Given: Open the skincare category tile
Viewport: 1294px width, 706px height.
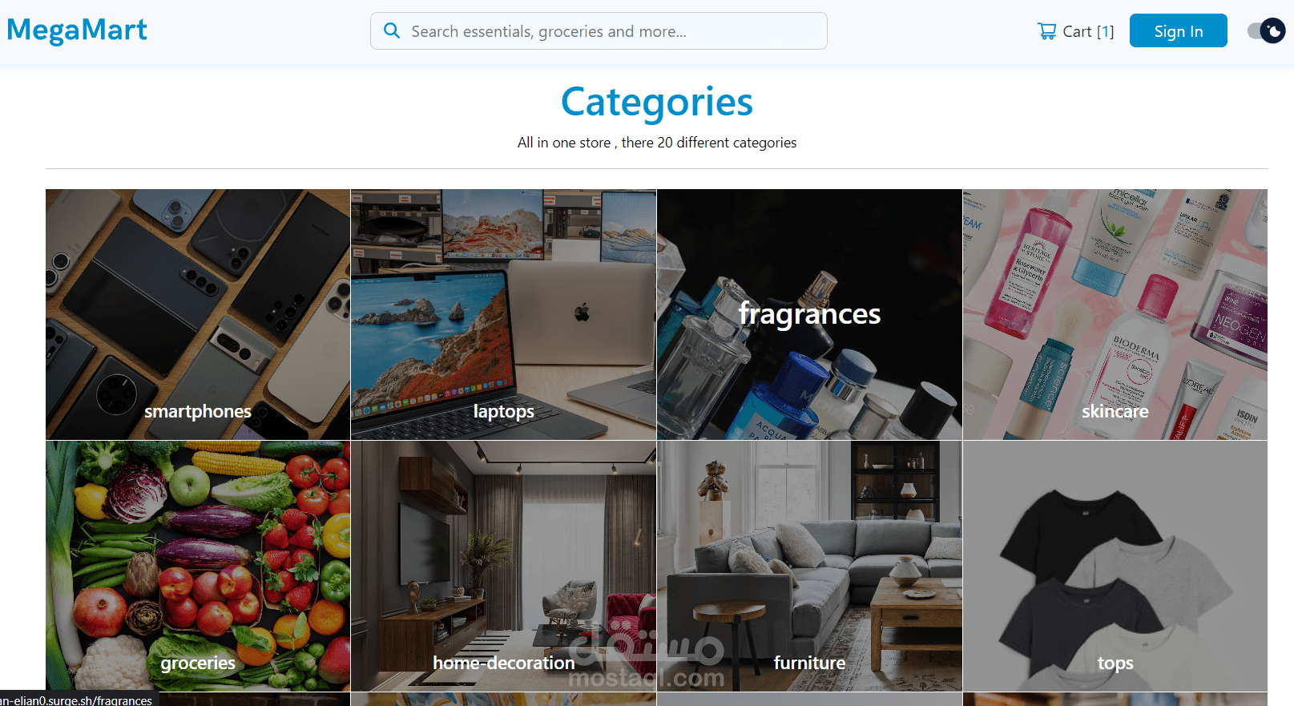Looking at the screenshot, I should click(x=1115, y=314).
